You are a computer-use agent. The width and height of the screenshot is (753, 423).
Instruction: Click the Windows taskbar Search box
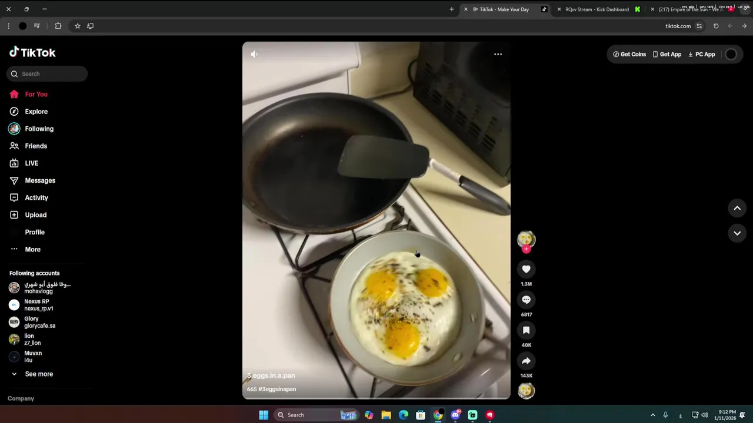tap(316, 415)
